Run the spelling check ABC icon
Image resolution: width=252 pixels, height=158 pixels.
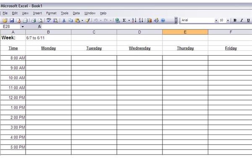pyautogui.click(x=49, y=21)
